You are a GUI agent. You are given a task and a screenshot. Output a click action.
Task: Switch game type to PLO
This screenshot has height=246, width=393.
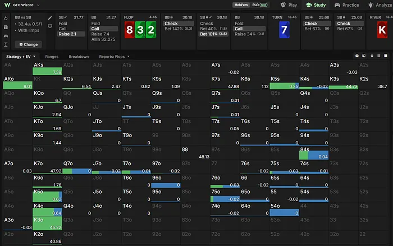(255, 5)
